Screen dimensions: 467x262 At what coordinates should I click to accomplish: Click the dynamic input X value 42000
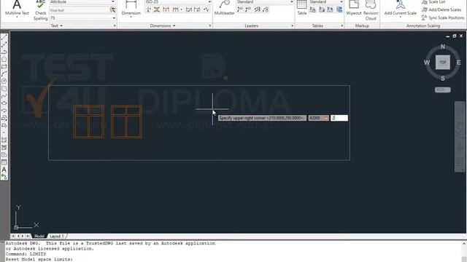pos(318,118)
